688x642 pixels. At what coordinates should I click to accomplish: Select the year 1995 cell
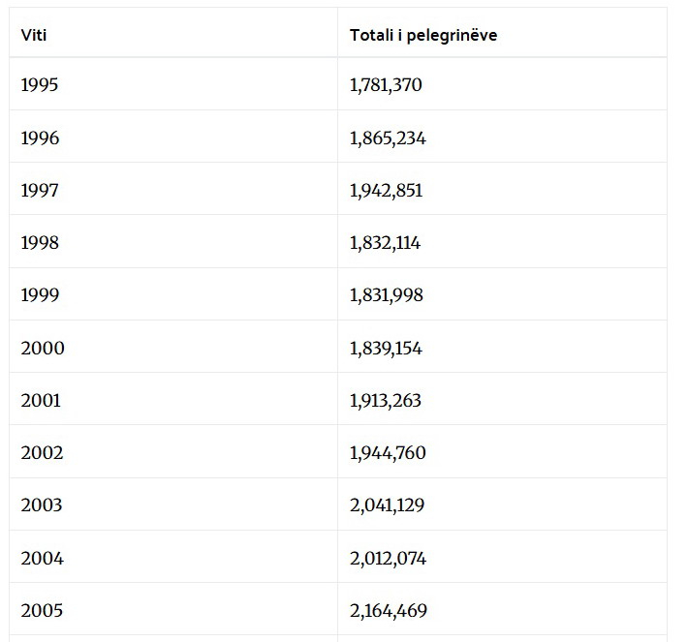click(40, 85)
